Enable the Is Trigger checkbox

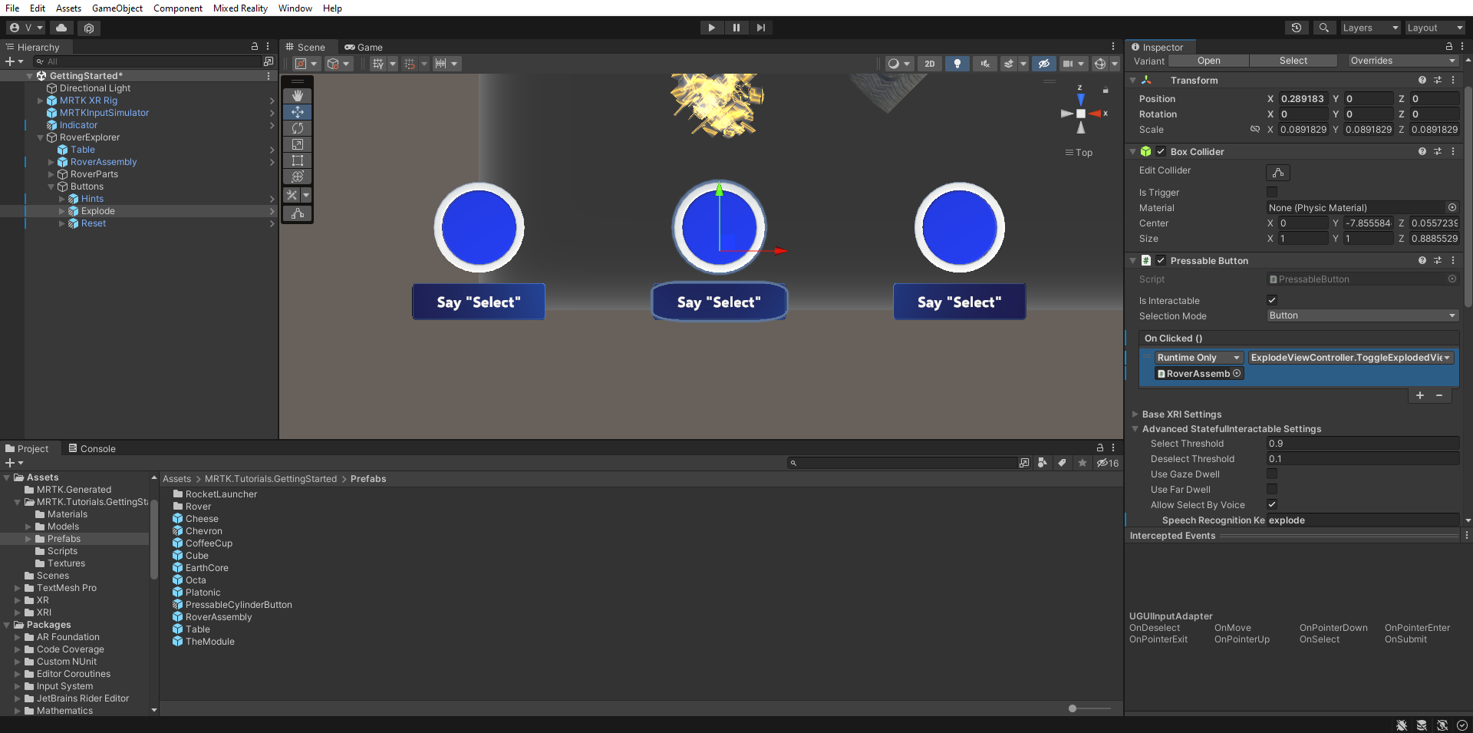click(1272, 192)
